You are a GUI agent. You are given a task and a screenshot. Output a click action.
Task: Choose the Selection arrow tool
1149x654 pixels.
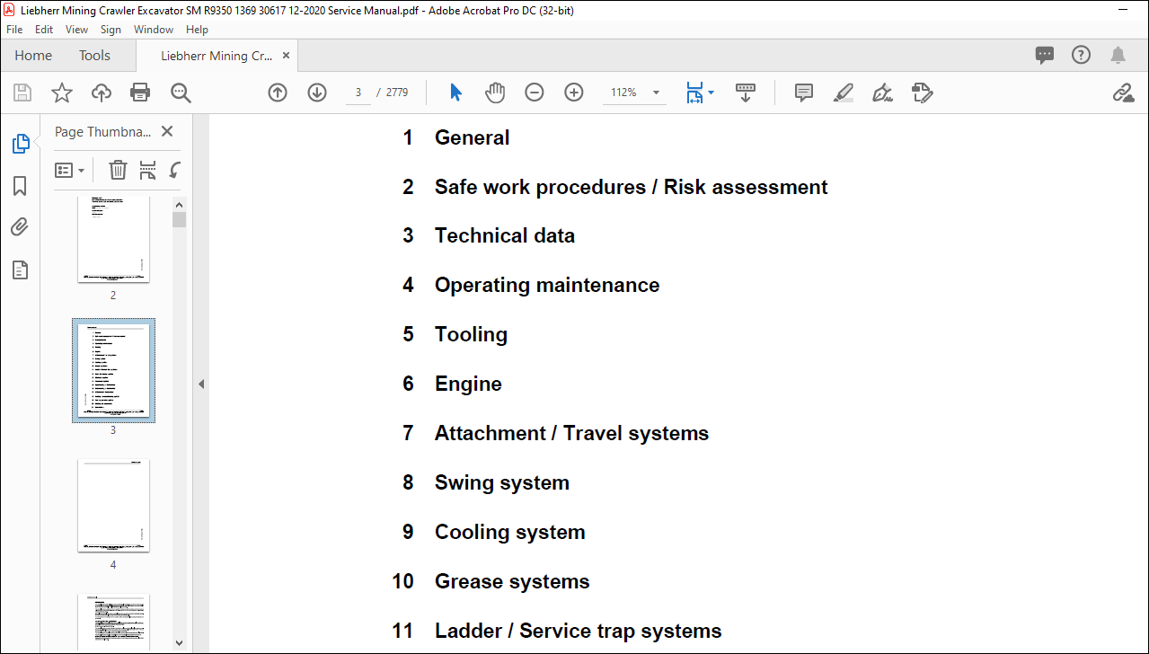tap(455, 93)
